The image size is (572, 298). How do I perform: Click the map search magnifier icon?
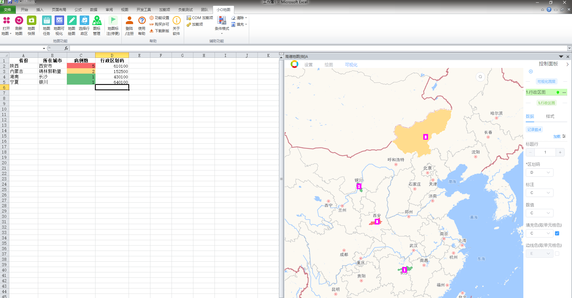(480, 77)
